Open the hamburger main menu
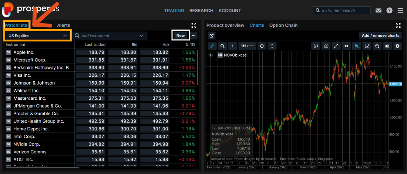This screenshot has width=407, height=174. pos(400,11)
